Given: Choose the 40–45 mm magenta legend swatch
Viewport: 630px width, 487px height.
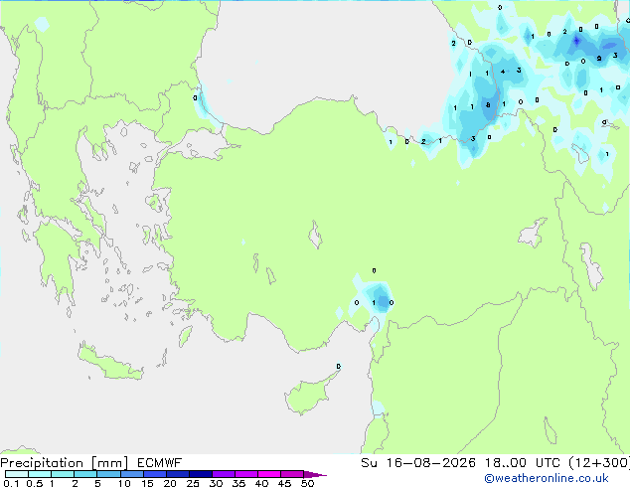Looking at the screenshot, I should pyautogui.click(x=269, y=474).
